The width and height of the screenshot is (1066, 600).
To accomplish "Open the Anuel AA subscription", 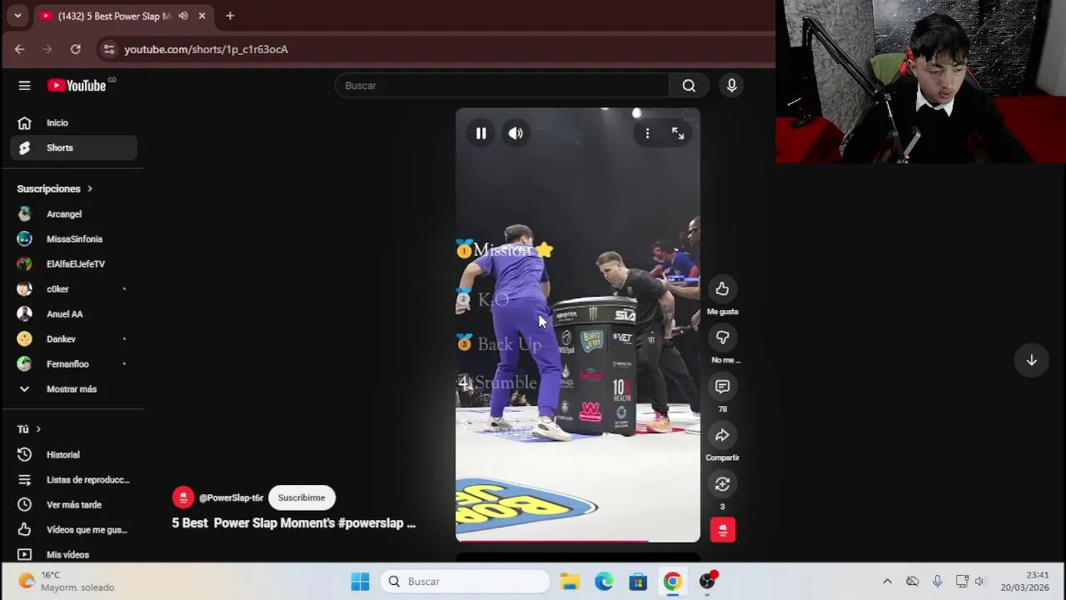I will pos(73,314).
